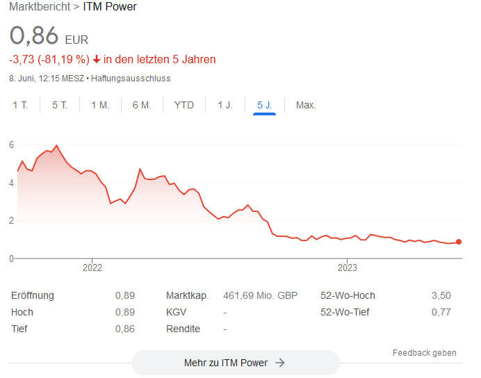Show the 6 M. chart range
This screenshot has height=378, width=481.
click(x=141, y=105)
